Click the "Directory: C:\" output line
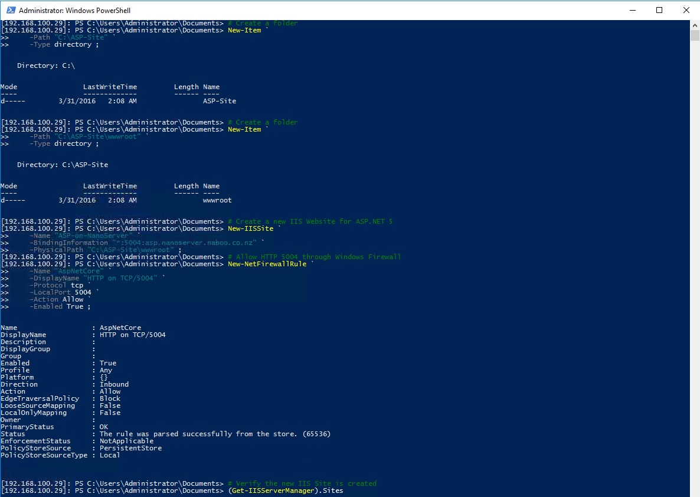Screen dimensions: 700x497 [x=46, y=66]
